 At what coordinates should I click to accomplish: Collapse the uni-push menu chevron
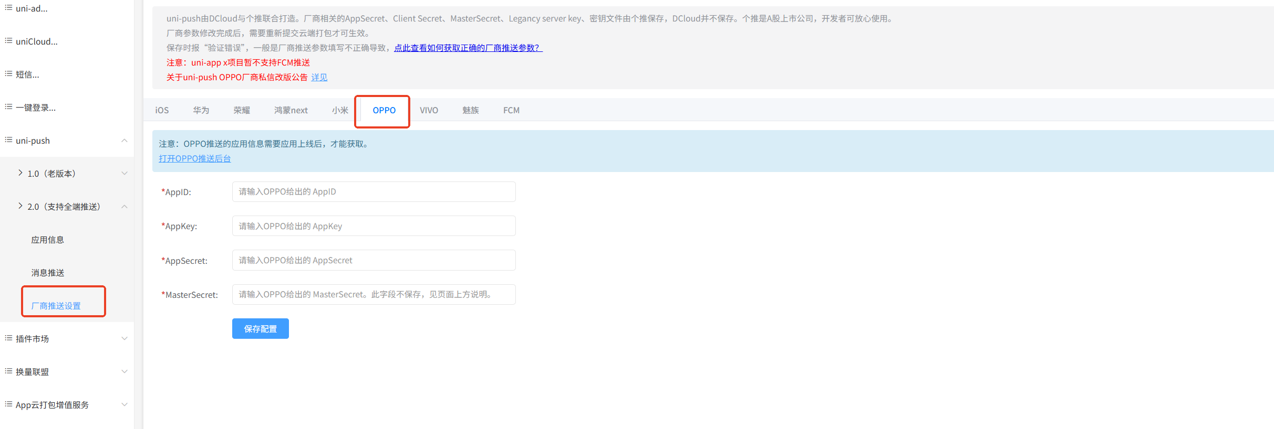click(125, 141)
